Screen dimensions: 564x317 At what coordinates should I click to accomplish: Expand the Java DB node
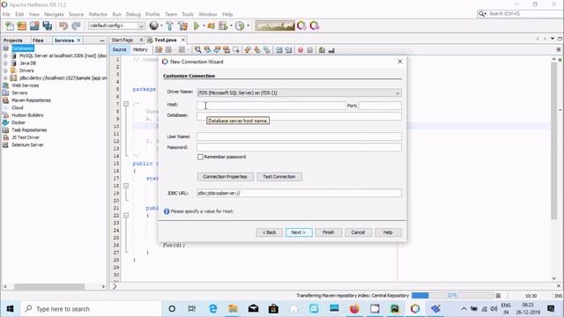(x=5, y=63)
